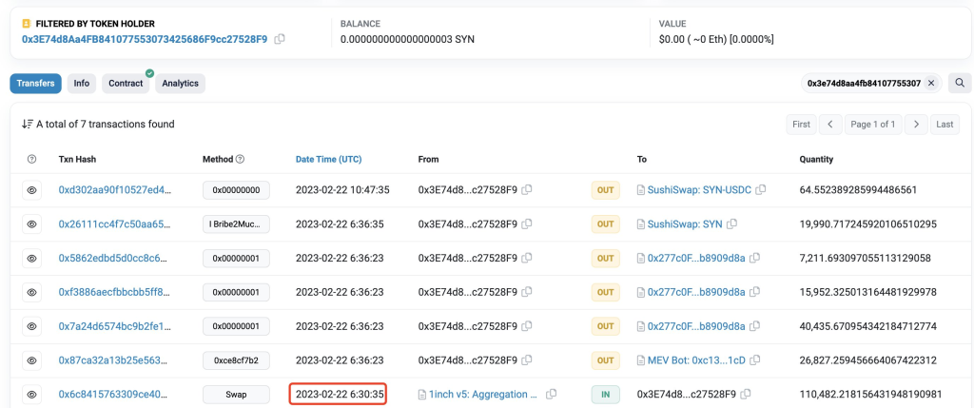The image size is (974, 408).
Task: Open transaction 0x7a24d6574bc9b2fe1
Action: tap(115, 326)
